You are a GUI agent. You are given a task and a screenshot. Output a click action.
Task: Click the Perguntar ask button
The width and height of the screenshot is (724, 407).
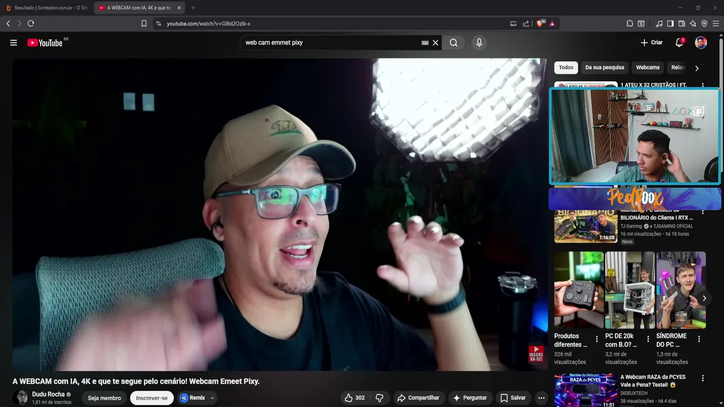pyautogui.click(x=469, y=398)
